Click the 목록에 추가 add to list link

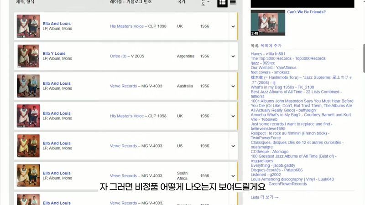[x=271, y=46]
